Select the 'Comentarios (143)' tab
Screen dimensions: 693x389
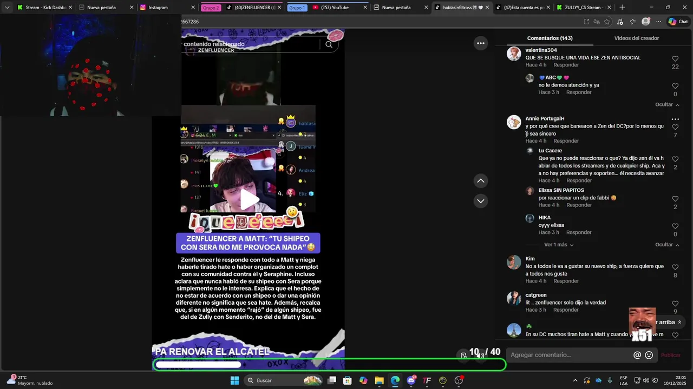(550, 38)
